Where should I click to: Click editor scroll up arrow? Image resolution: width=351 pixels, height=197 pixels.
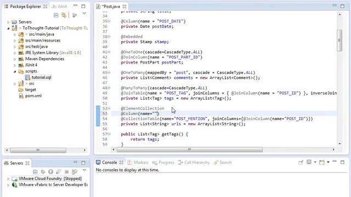pyautogui.click(x=339, y=15)
